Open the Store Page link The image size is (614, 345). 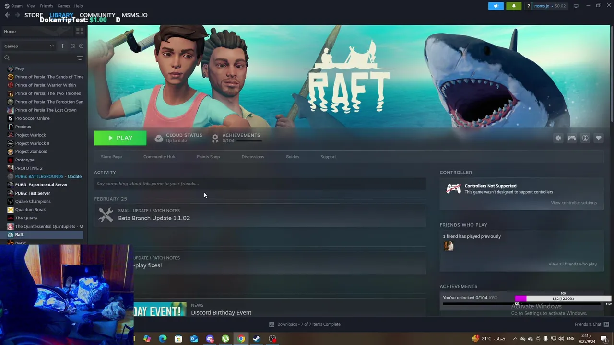[111, 157]
